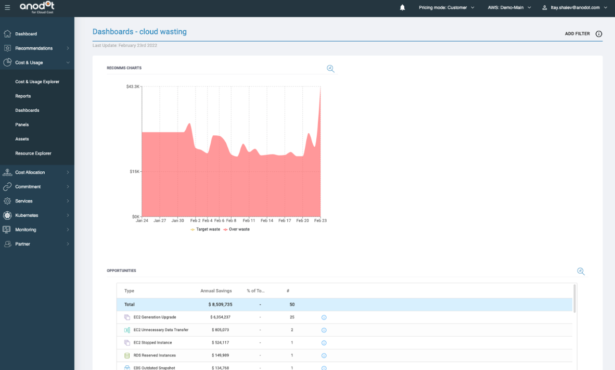The width and height of the screenshot is (615, 370).
Task: Open user account dropdown arrow
Action: (x=606, y=7)
